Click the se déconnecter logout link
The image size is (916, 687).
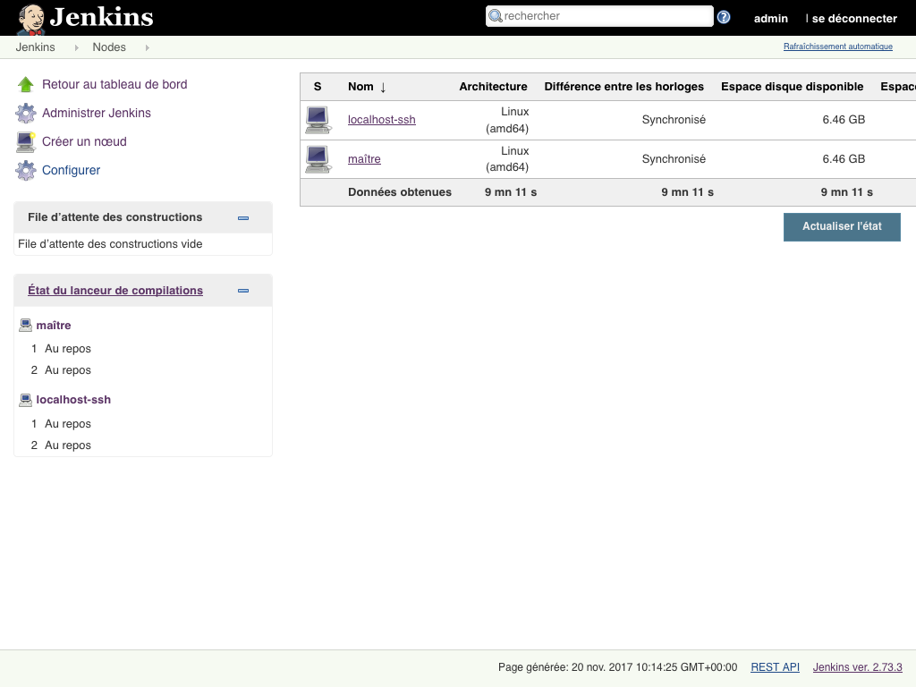(854, 18)
